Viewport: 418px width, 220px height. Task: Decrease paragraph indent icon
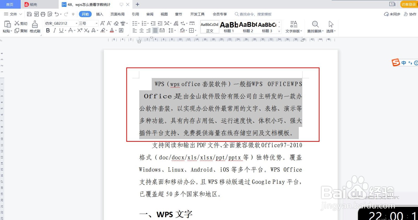153,23
